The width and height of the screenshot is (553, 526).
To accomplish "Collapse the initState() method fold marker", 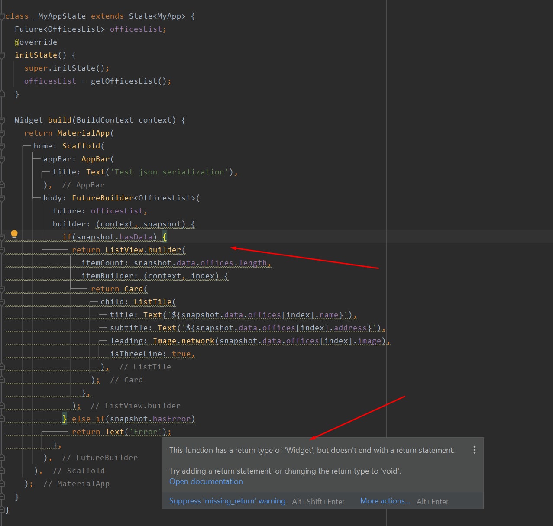I will coord(2,55).
